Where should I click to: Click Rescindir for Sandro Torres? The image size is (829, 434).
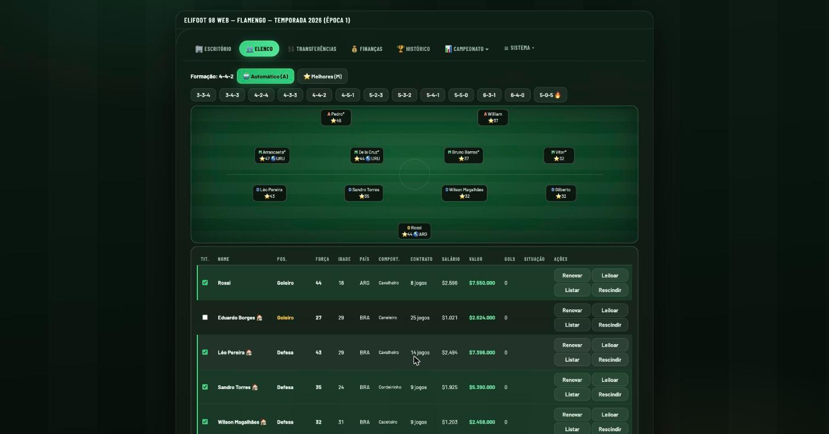tap(610, 395)
